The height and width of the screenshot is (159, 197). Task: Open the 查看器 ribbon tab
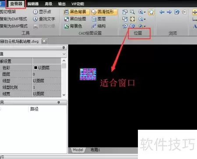[16, 4]
